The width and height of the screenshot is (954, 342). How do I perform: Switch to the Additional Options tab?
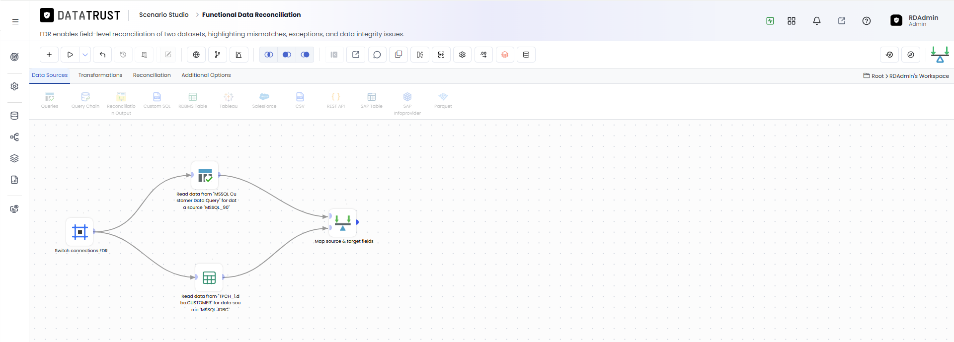click(x=206, y=75)
